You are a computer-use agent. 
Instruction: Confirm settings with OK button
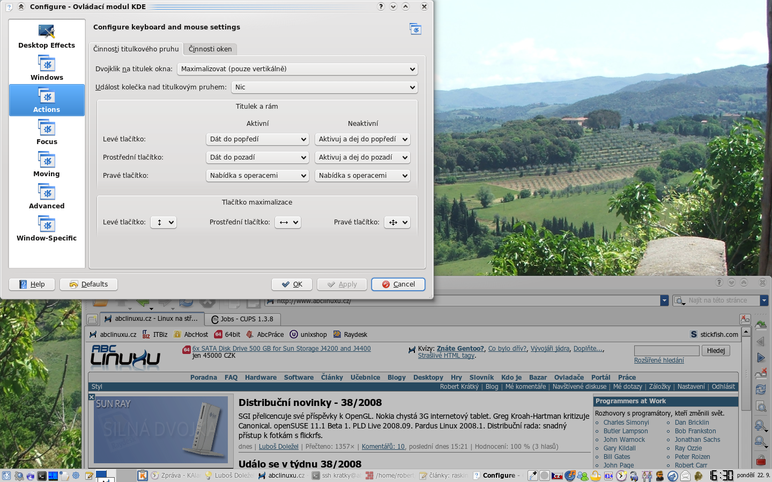(x=292, y=284)
